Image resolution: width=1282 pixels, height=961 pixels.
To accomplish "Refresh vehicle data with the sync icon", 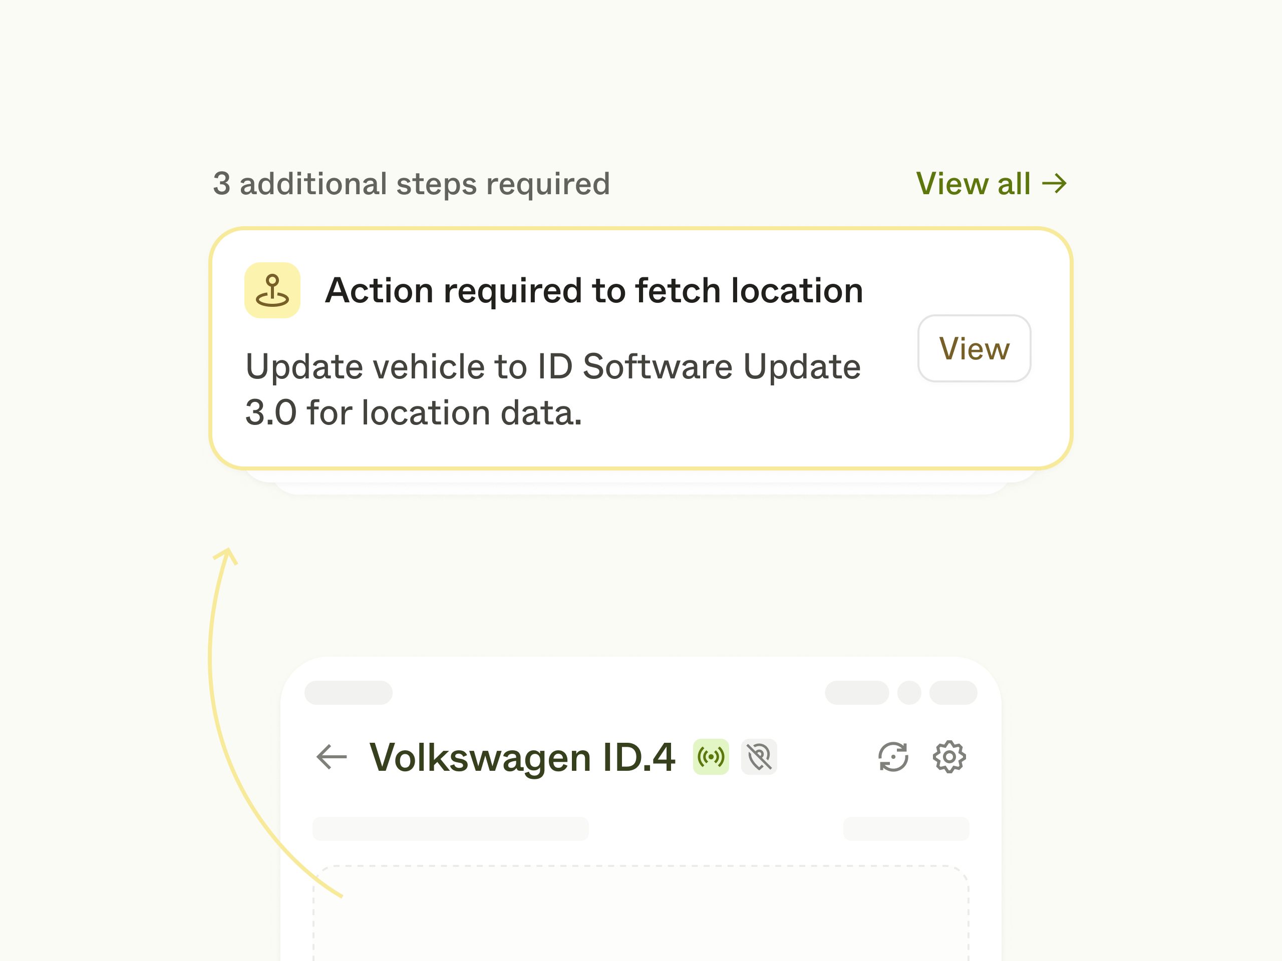I will click(893, 756).
